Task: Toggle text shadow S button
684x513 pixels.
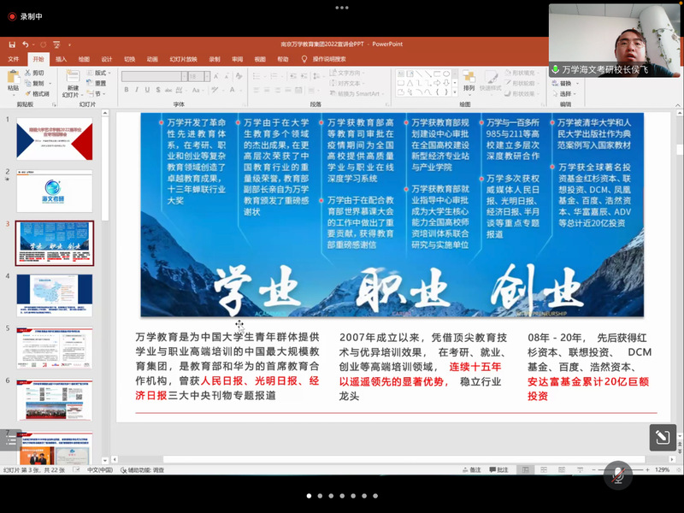Action: [158, 90]
